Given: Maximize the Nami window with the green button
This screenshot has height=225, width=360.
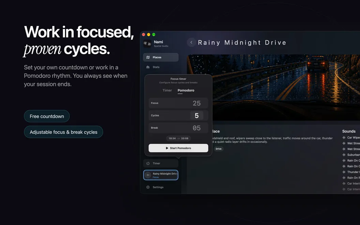Looking at the screenshot, I should [154, 35].
